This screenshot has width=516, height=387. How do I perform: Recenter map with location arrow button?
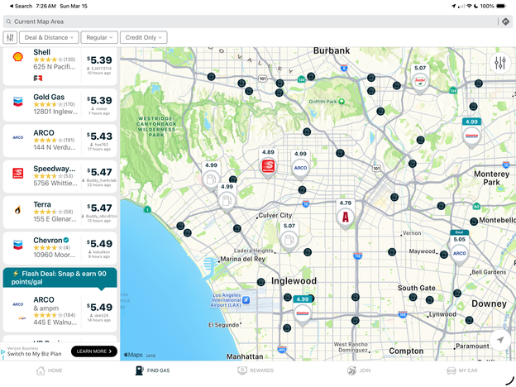499,340
